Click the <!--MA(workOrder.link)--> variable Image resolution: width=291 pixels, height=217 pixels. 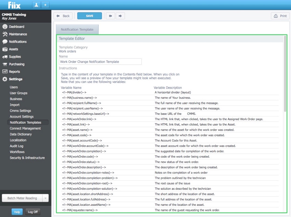click(79, 119)
